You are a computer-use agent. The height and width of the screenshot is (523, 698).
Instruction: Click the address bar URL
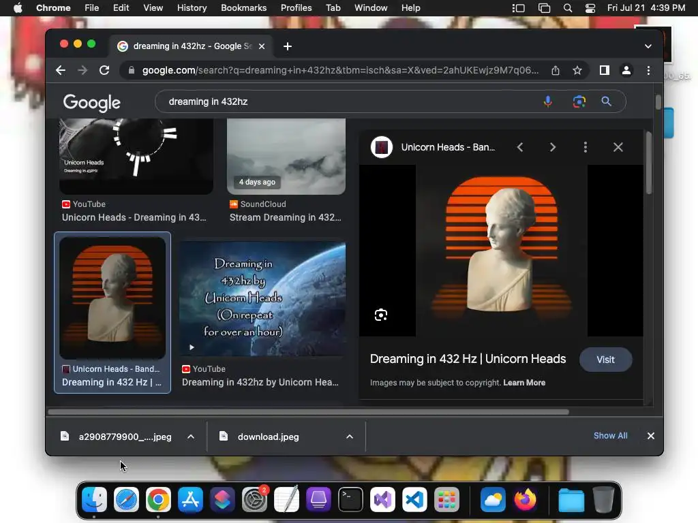340,70
